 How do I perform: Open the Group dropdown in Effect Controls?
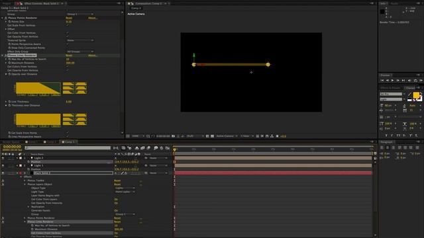[x=80, y=14]
